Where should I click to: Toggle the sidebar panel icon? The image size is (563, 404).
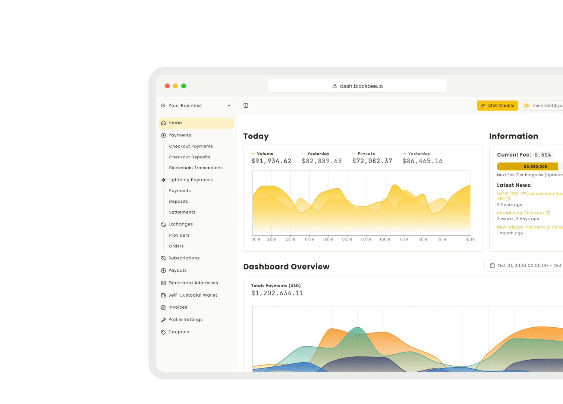click(x=246, y=105)
